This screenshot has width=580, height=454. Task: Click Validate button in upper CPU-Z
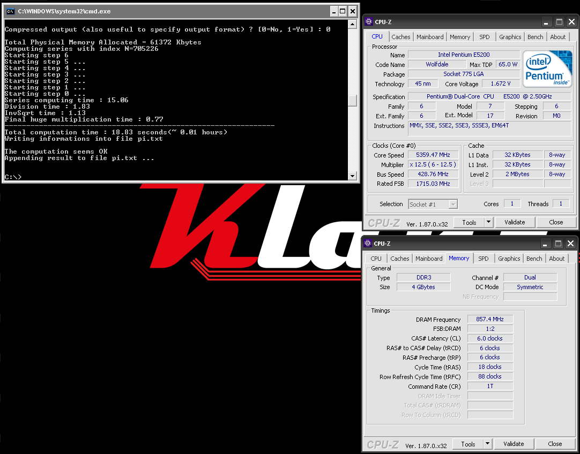pyautogui.click(x=515, y=222)
